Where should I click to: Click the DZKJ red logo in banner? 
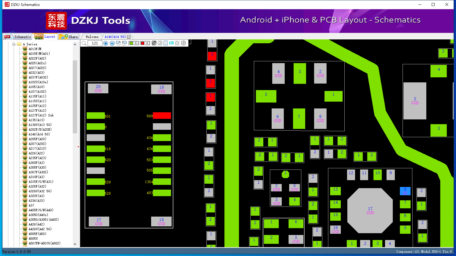coord(56,21)
